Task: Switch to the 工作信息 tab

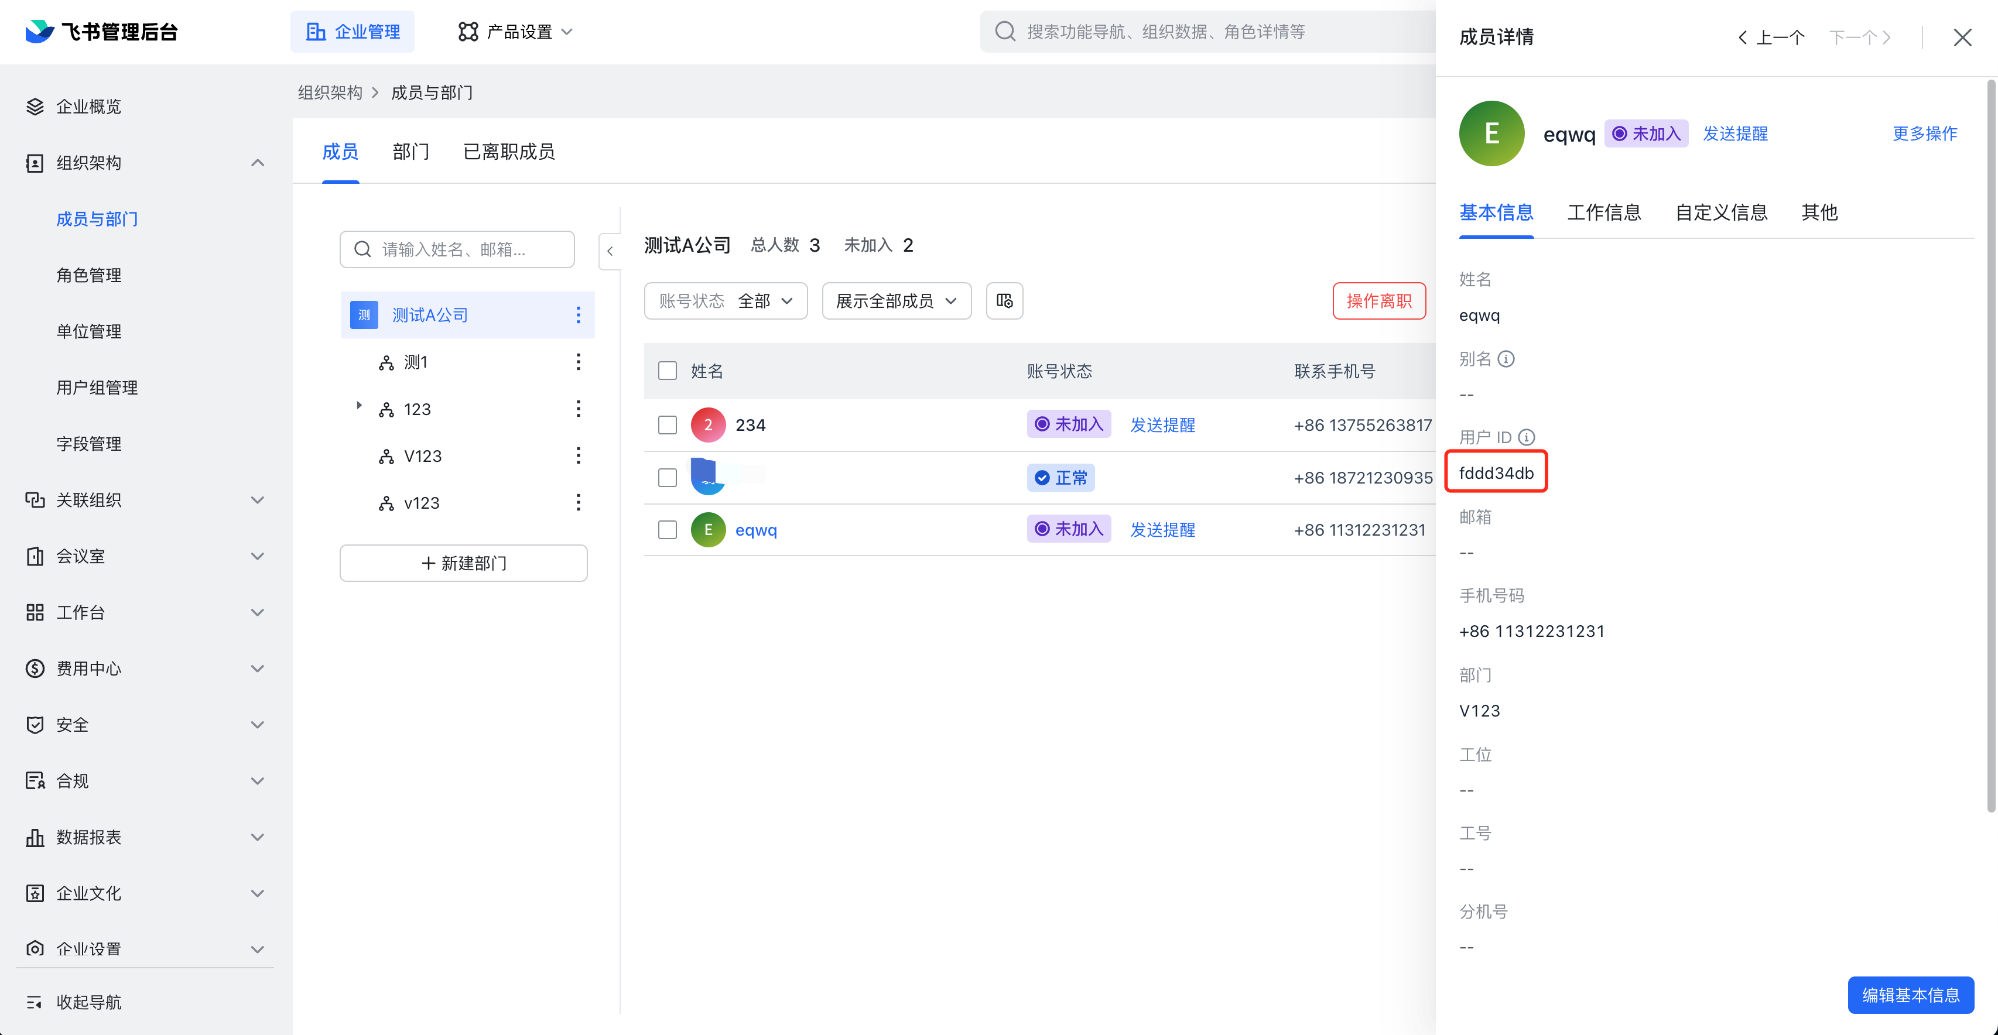Action: click(x=1603, y=213)
